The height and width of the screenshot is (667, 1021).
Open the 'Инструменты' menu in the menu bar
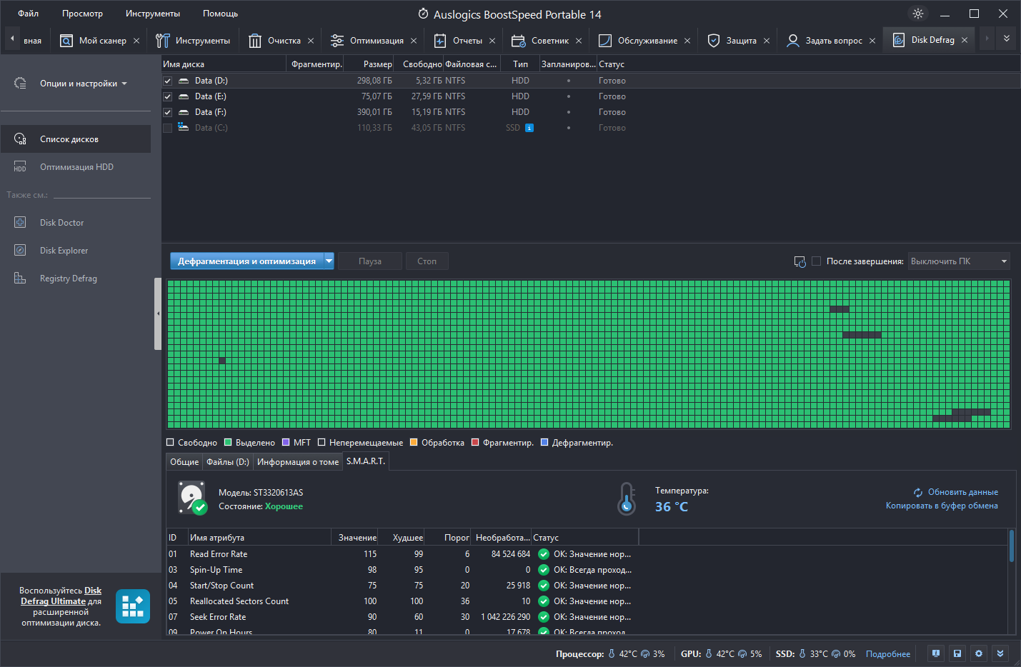pyautogui.click(x=153, y=14)
